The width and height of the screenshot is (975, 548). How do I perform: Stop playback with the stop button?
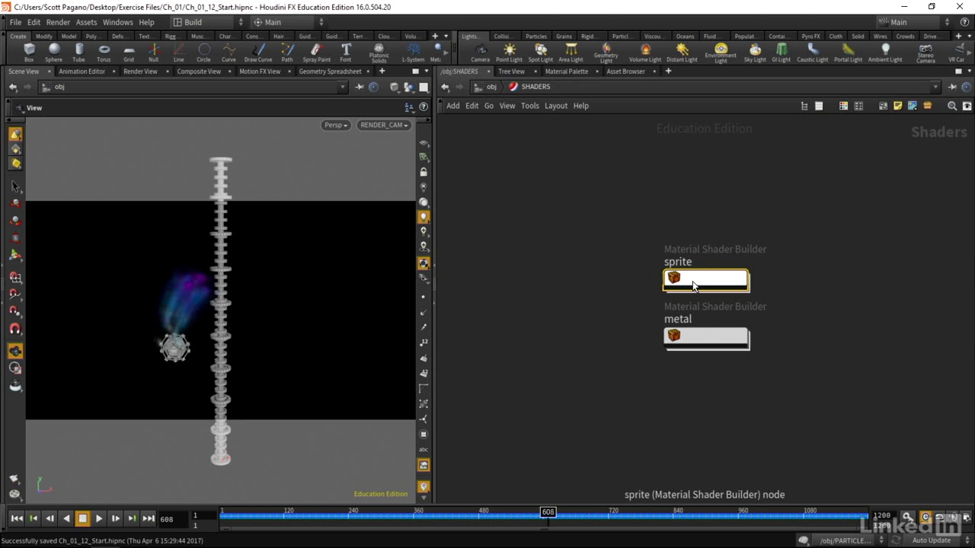pyautogui.click(x=82, y=518)
